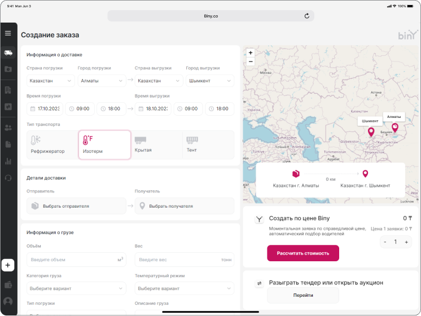
Task: Zoom out on the map
Action: tap(251, 61)
